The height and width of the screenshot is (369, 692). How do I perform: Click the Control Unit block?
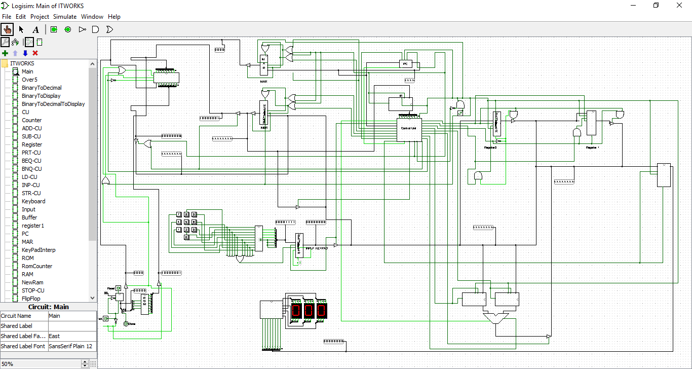[409, 131]
